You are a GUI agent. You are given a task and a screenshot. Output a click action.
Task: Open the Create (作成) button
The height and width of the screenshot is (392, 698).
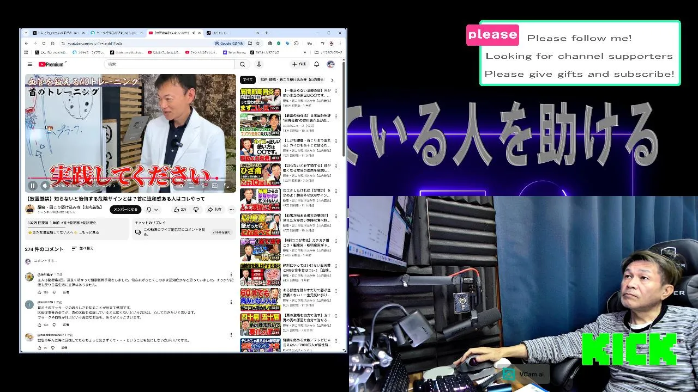click(x=299, y=64)
